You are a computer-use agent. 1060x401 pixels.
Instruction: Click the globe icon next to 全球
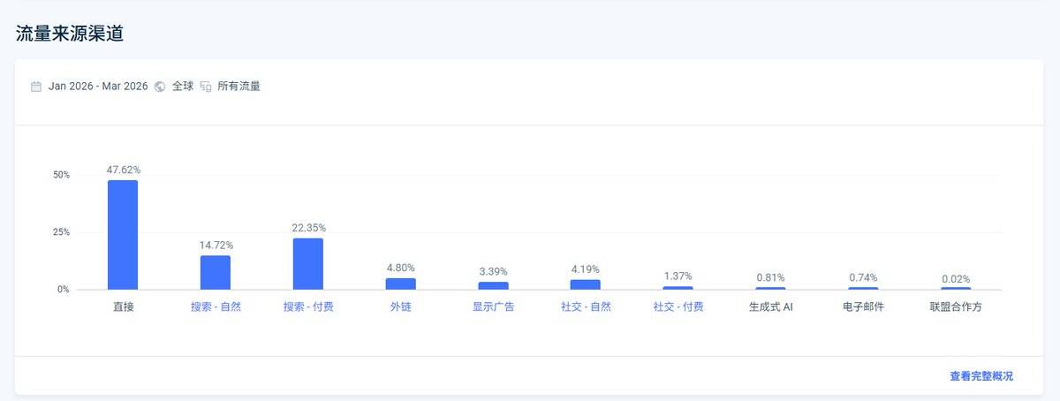click(x=160, y=87)
